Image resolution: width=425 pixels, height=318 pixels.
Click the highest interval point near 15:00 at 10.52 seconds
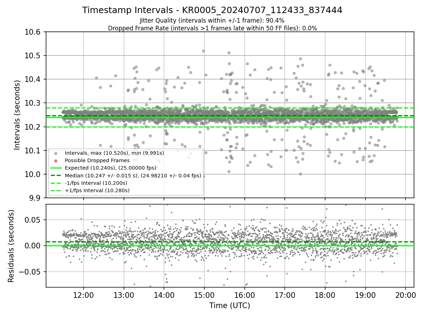(x=203, y=51)
